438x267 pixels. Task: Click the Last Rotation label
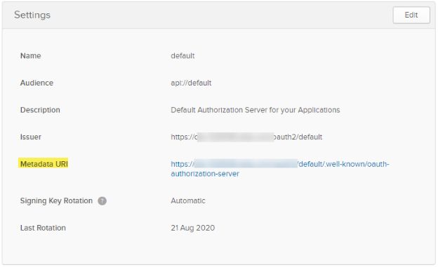[43, 228]
